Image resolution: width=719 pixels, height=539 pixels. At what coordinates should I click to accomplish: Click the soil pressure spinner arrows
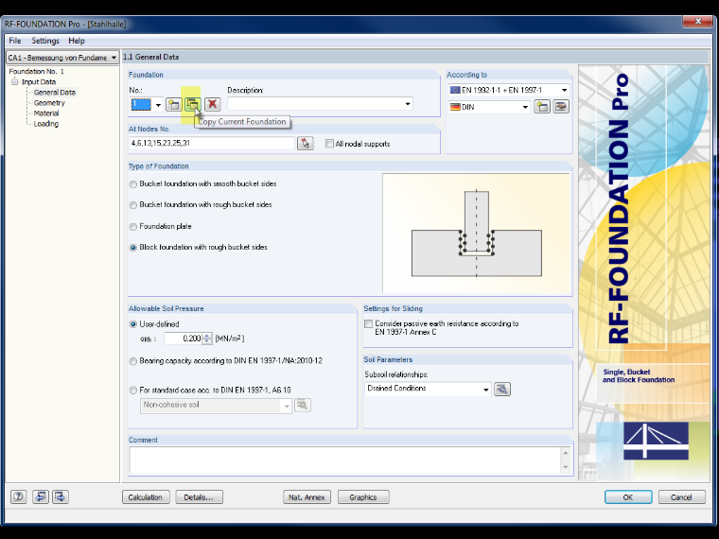[207, 339]
